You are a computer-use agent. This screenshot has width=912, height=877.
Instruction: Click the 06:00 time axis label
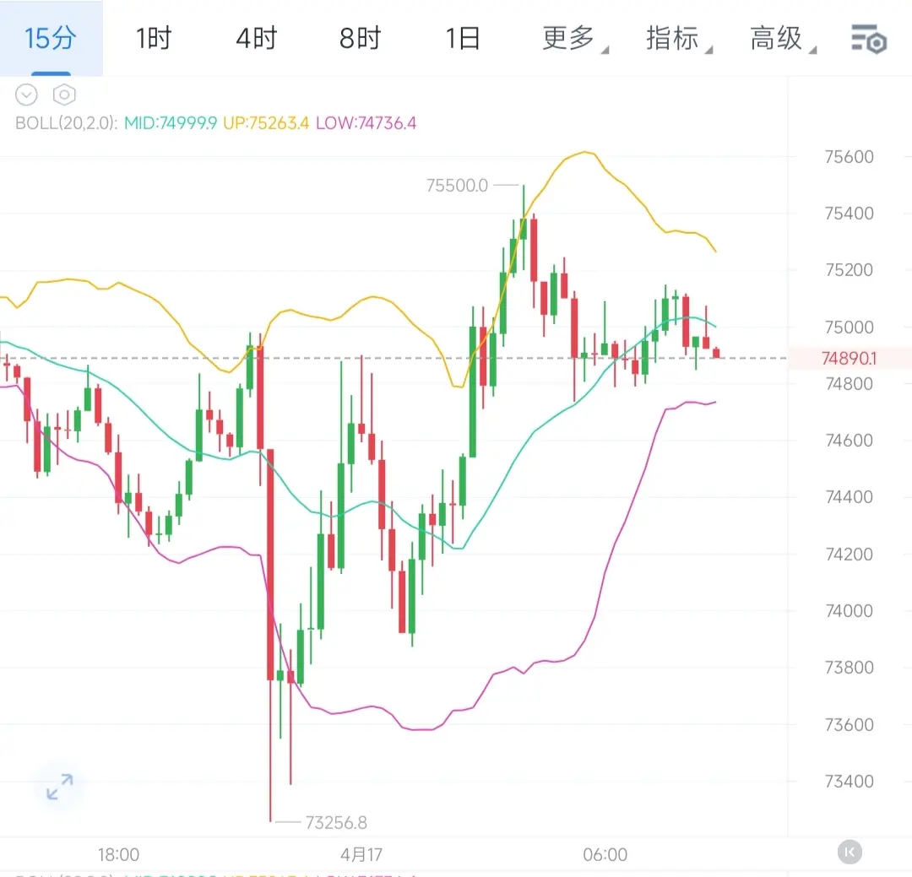605,854
